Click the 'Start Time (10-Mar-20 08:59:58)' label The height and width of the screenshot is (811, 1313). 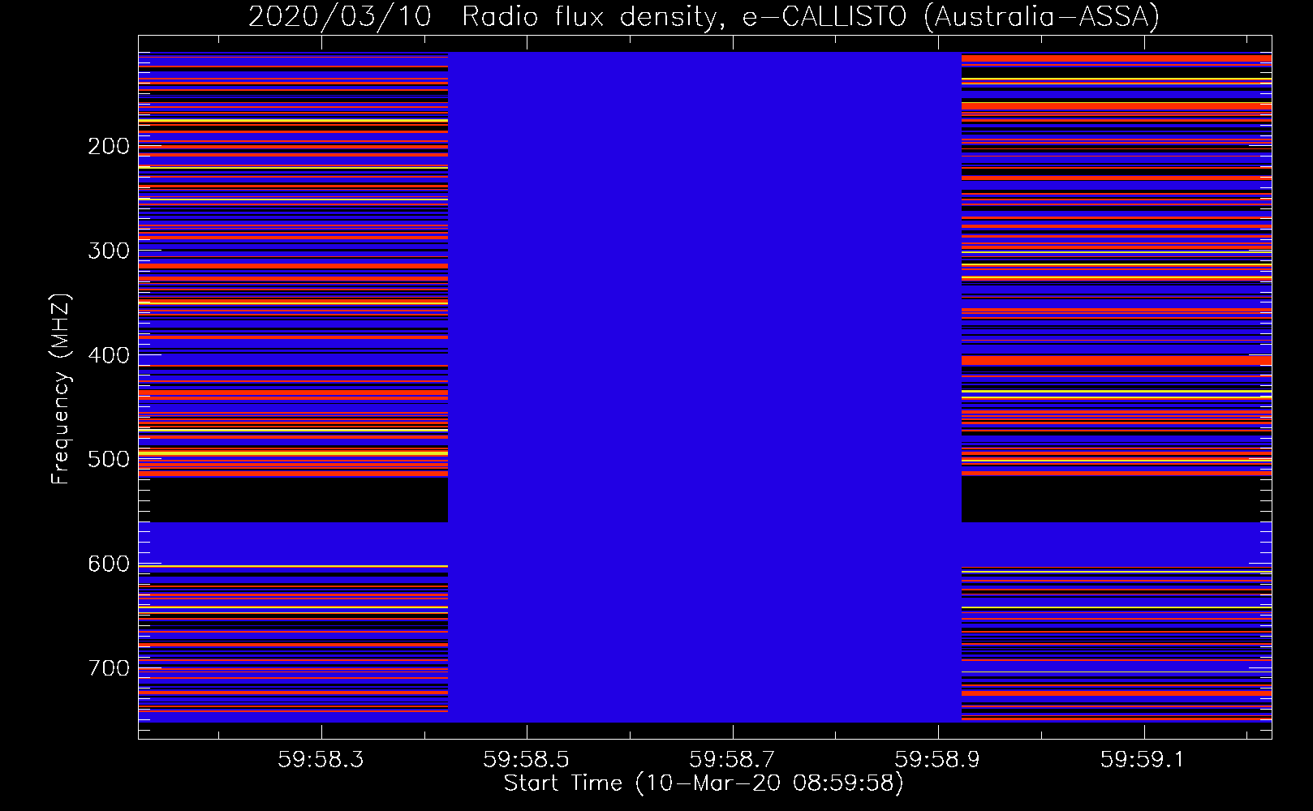pos(704,783)
